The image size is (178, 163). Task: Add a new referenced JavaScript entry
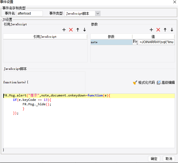click(x=64, y=30)
